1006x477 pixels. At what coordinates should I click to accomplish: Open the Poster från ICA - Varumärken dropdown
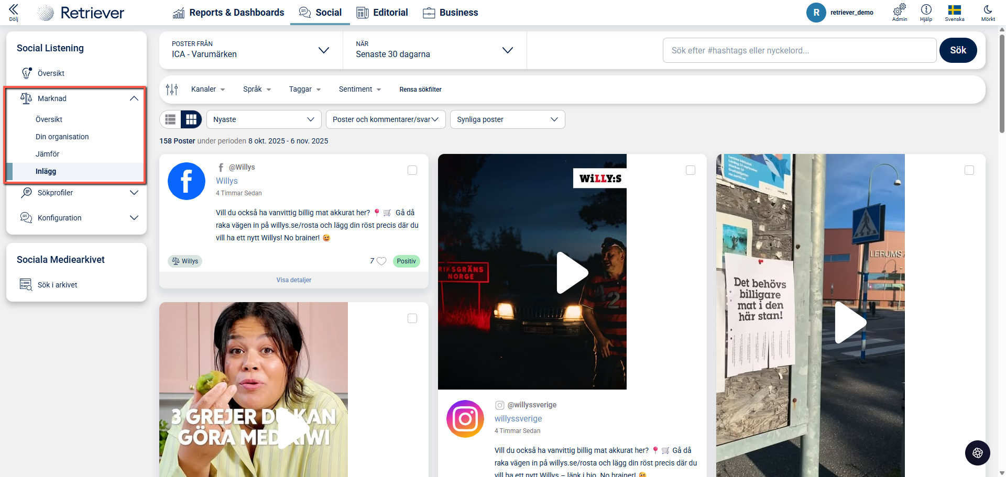[x=251, y=50]
